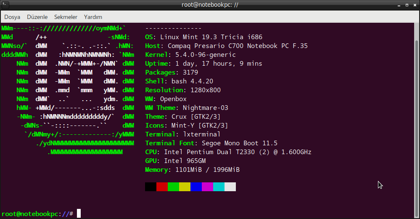Click the white color block
The height and width of the screenshot is (219, 420).
click(230, 187)
